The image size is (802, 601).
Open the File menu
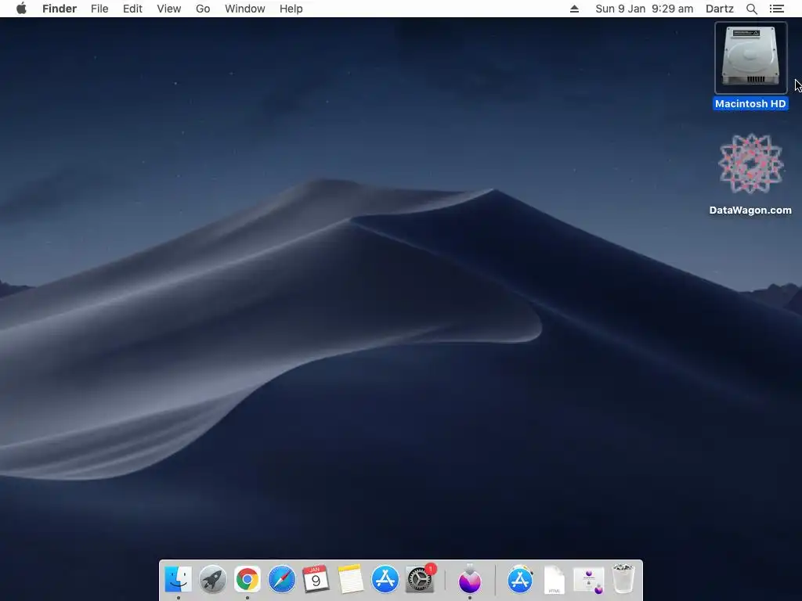[x=99, y=9]
